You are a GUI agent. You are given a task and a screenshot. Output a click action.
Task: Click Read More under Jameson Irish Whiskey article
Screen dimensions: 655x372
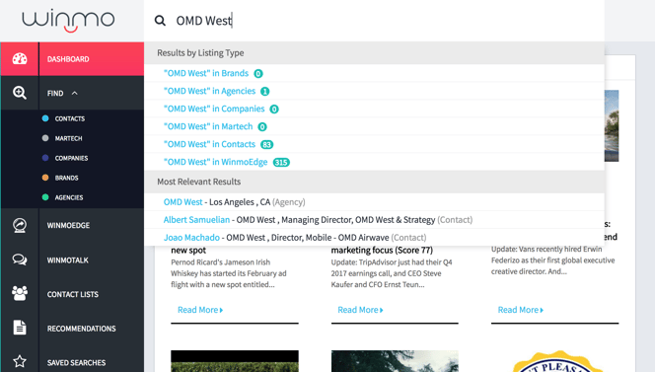coord(200,310)
